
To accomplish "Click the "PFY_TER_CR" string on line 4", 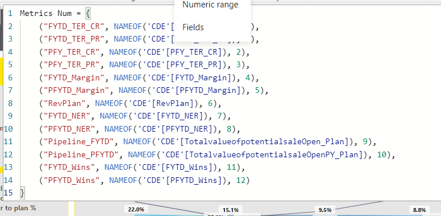I will tap(72, 52).
